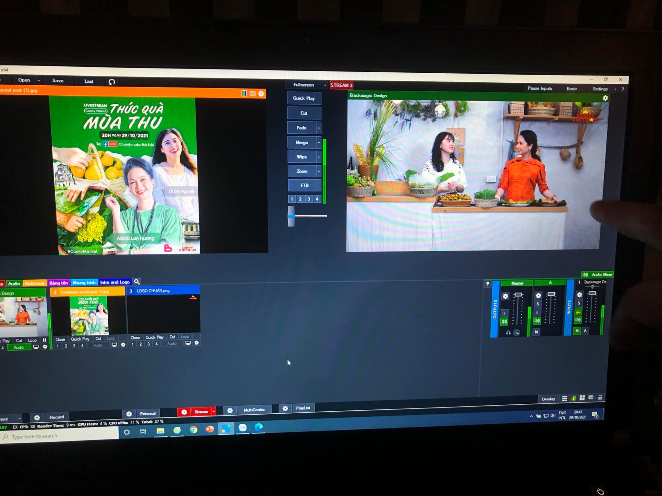Open settings gear for LOGO CHUẨN input
Viewport: 662px width, 496px height.
coord(197,343)
